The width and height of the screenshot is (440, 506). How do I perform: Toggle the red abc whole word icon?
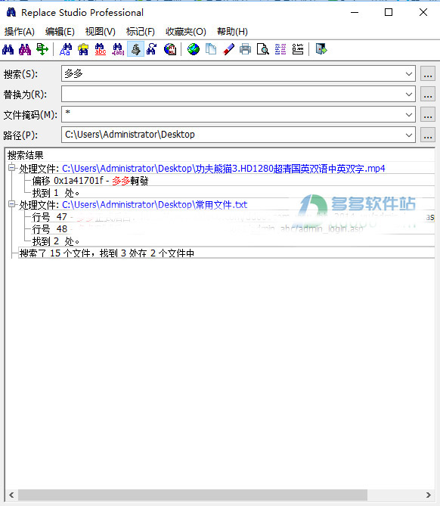tap(101, 49)
